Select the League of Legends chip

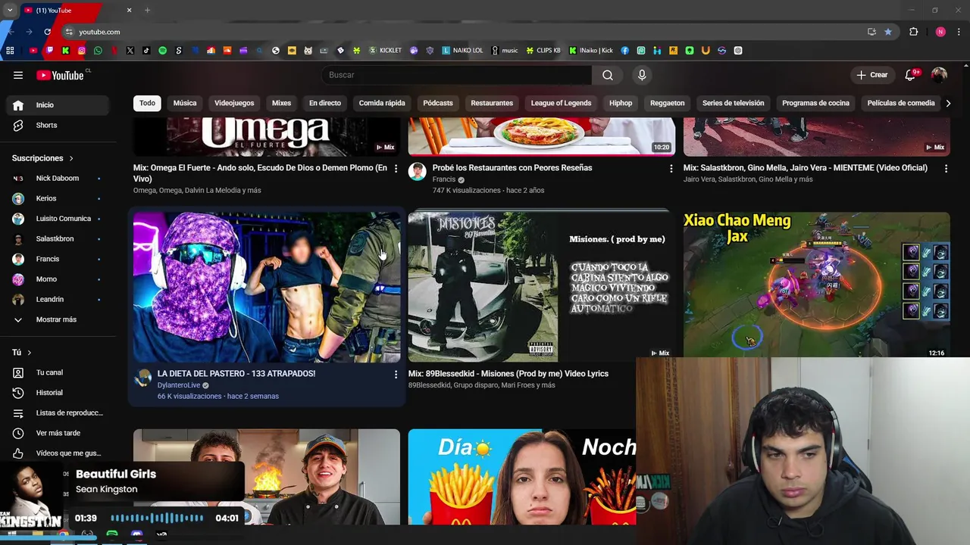pos(561,103)
